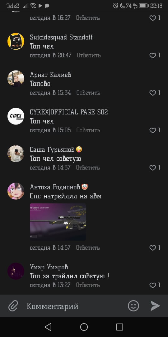The height and width of the screenshot is (337, 168).
Task: Tap the Android home circle button
Action: (x=84, y=327)
